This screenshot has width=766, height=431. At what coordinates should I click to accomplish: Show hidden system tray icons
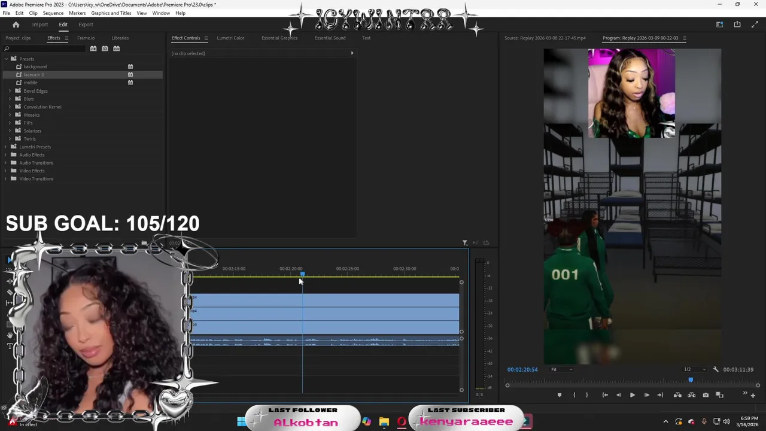coord(665,421)
